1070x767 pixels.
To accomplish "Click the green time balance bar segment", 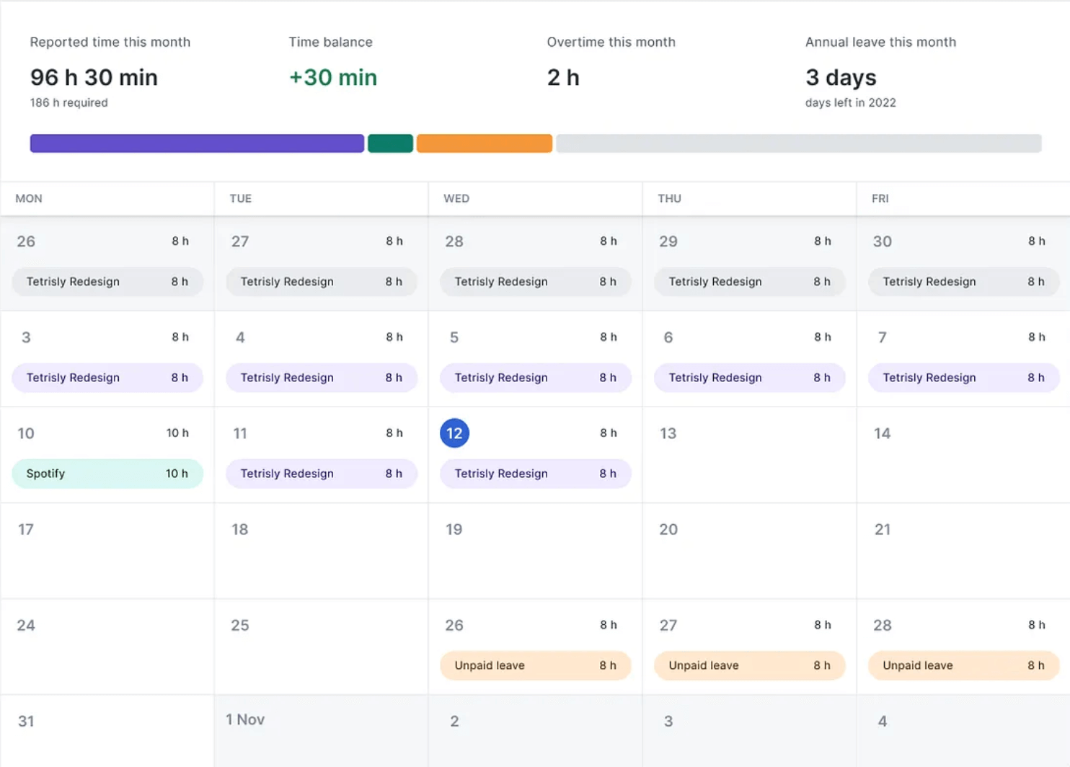I will click(x=390, y=143).
